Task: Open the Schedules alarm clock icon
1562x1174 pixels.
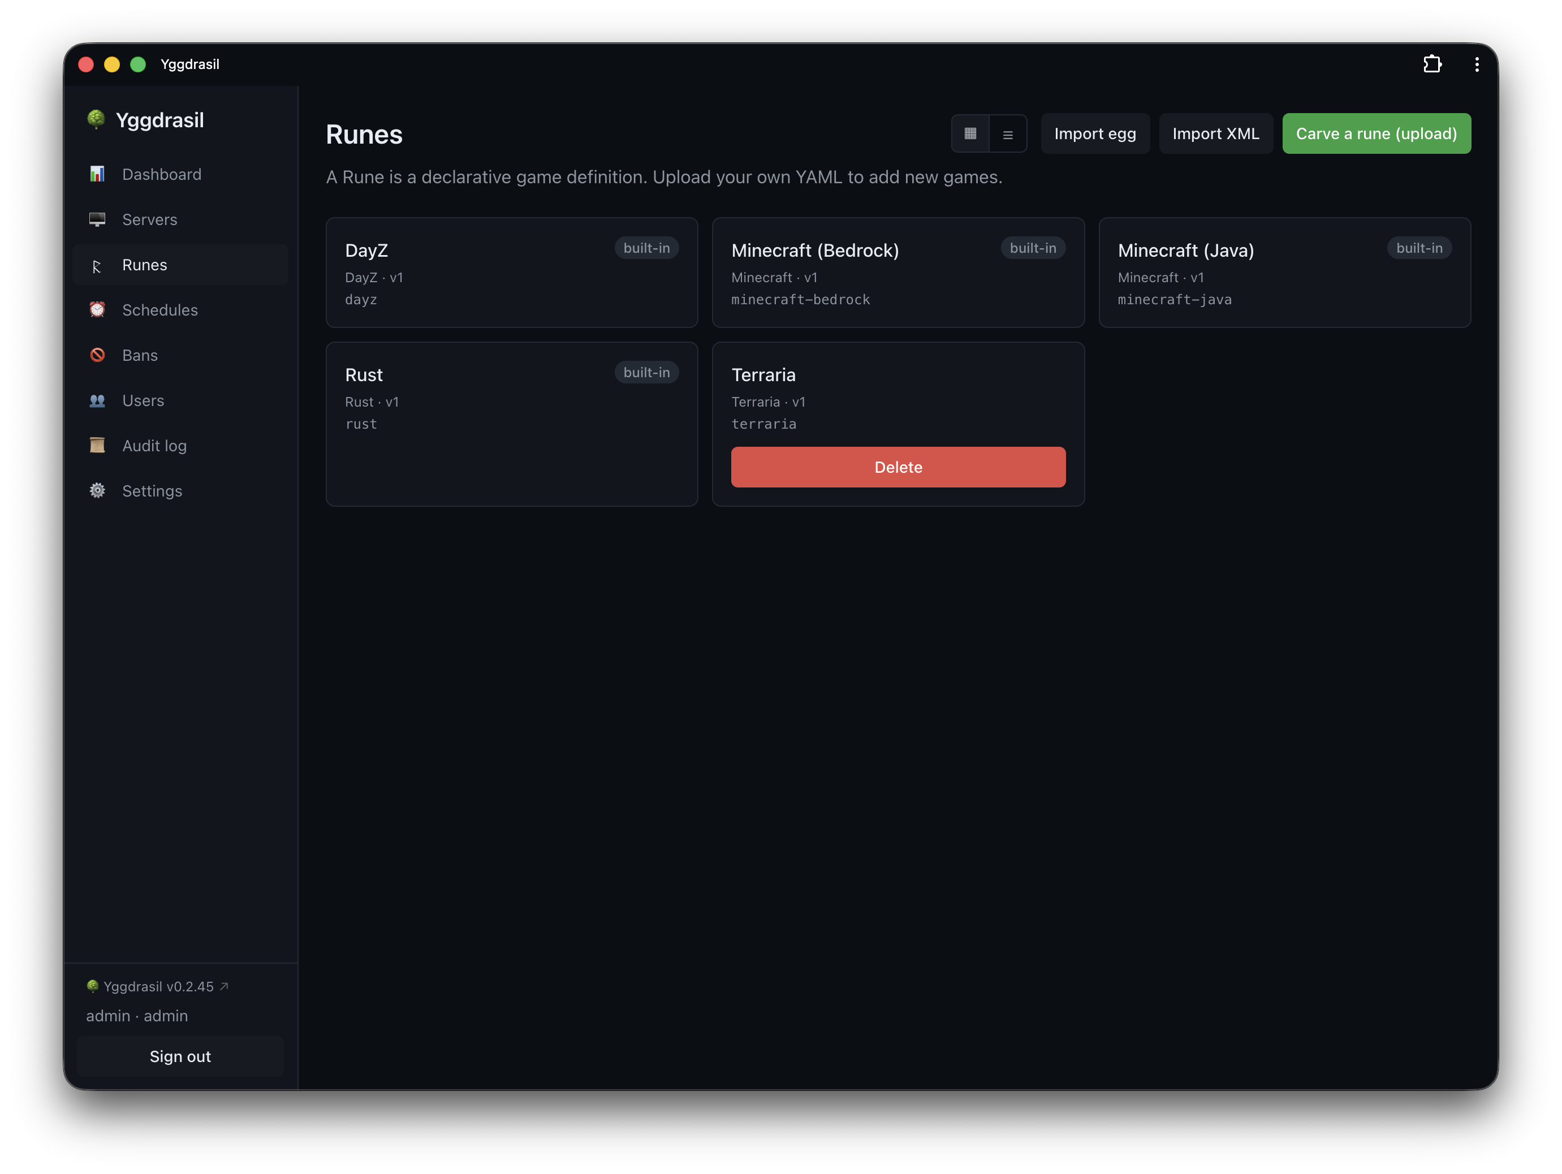Action: pos(97,310)
